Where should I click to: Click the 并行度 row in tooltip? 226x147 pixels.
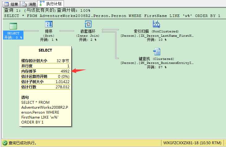(x=45, y=66)
